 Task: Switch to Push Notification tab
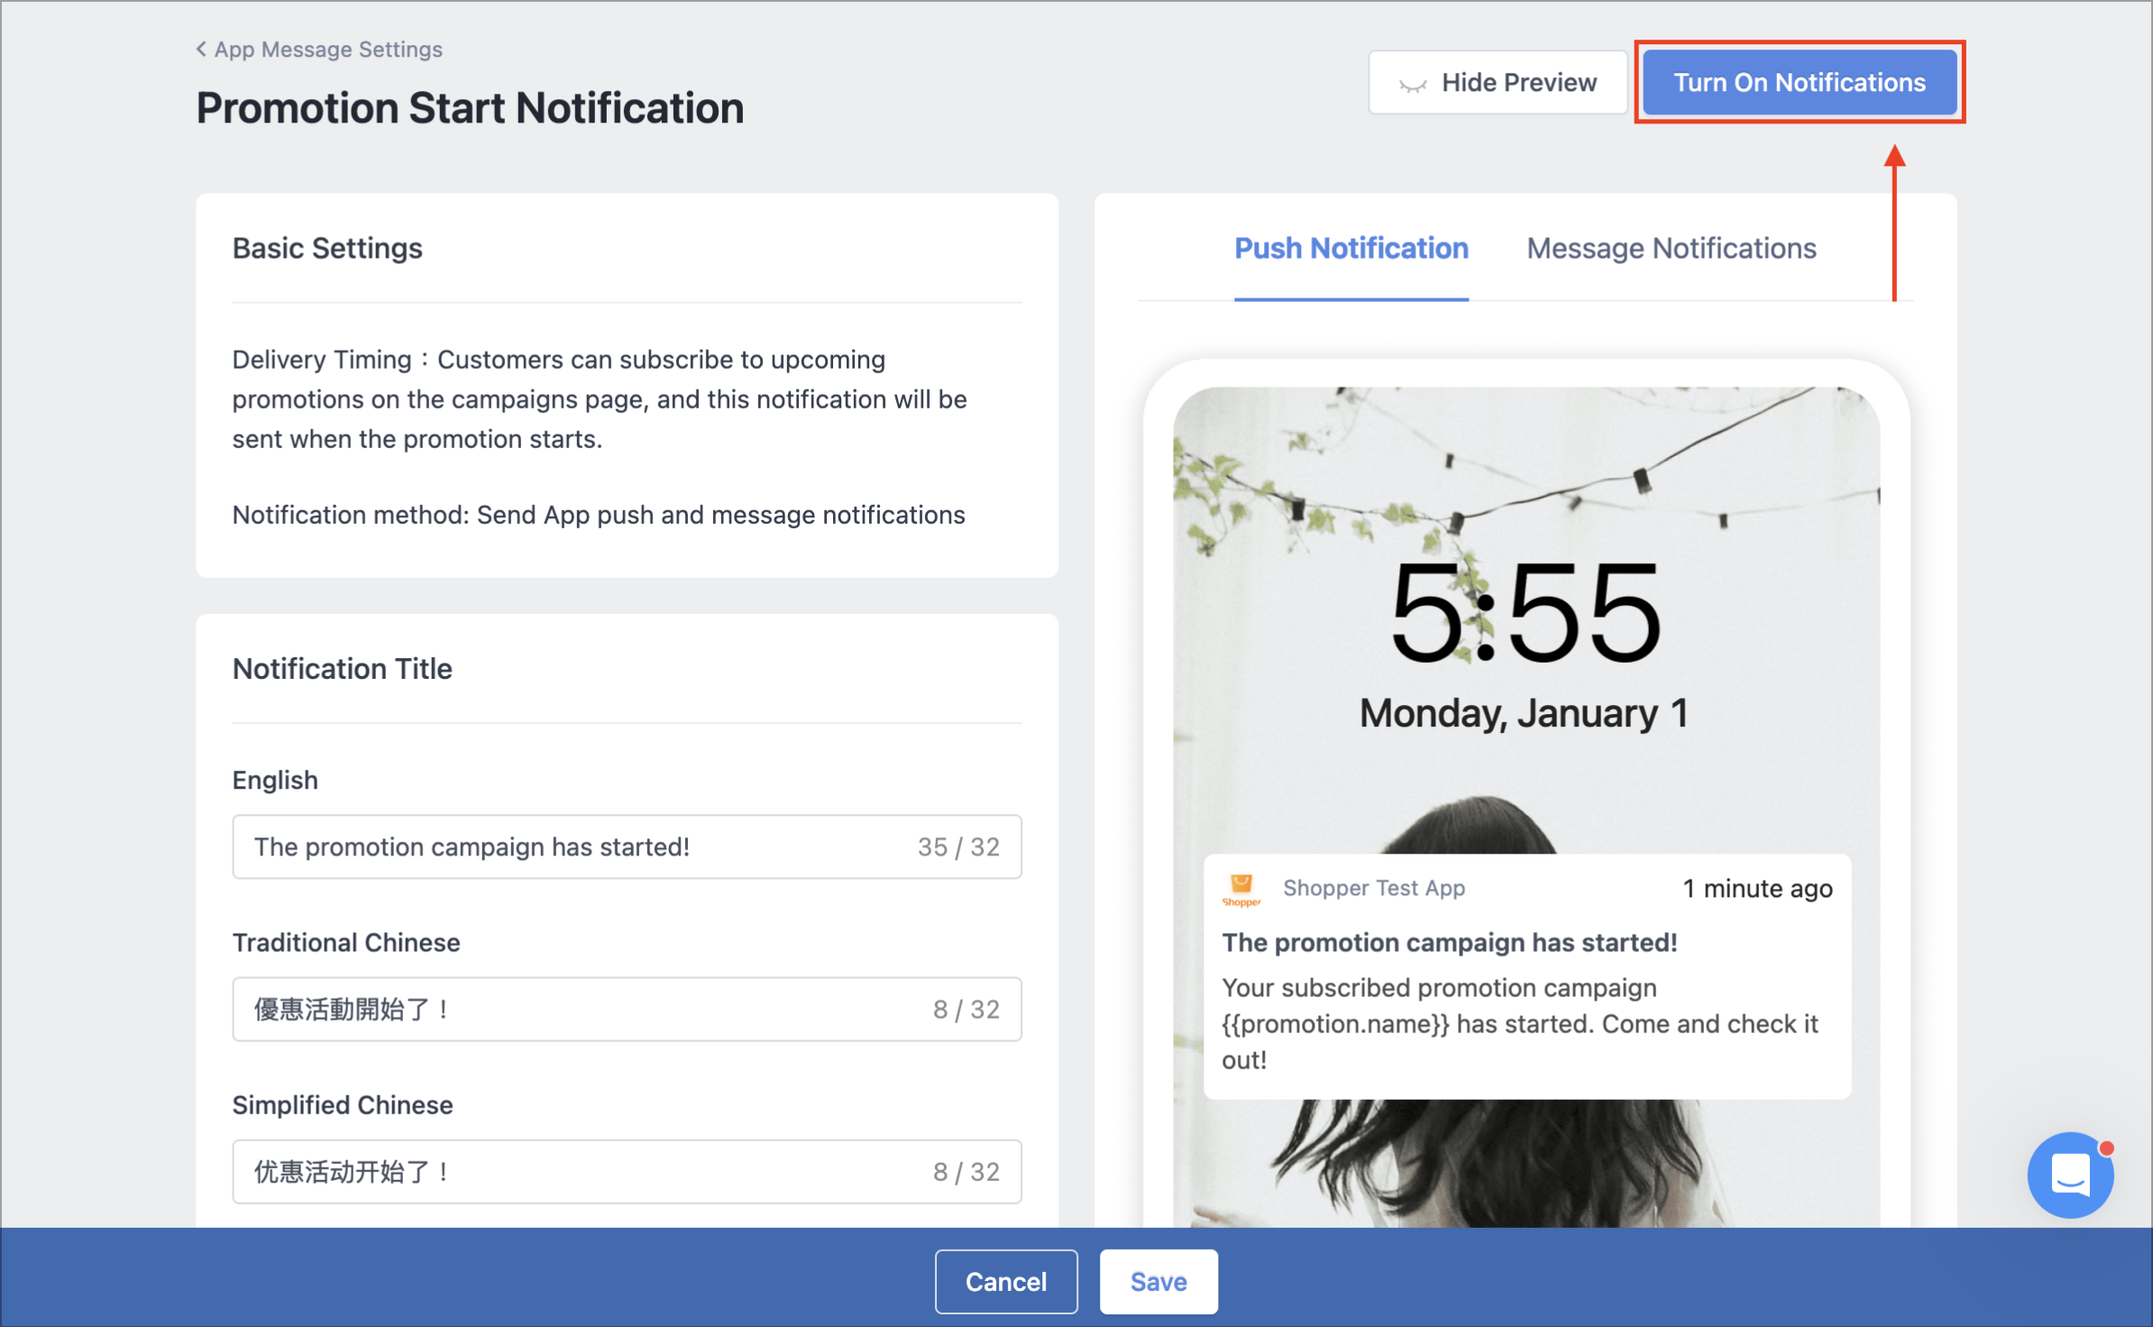(x=1351, y=248)
